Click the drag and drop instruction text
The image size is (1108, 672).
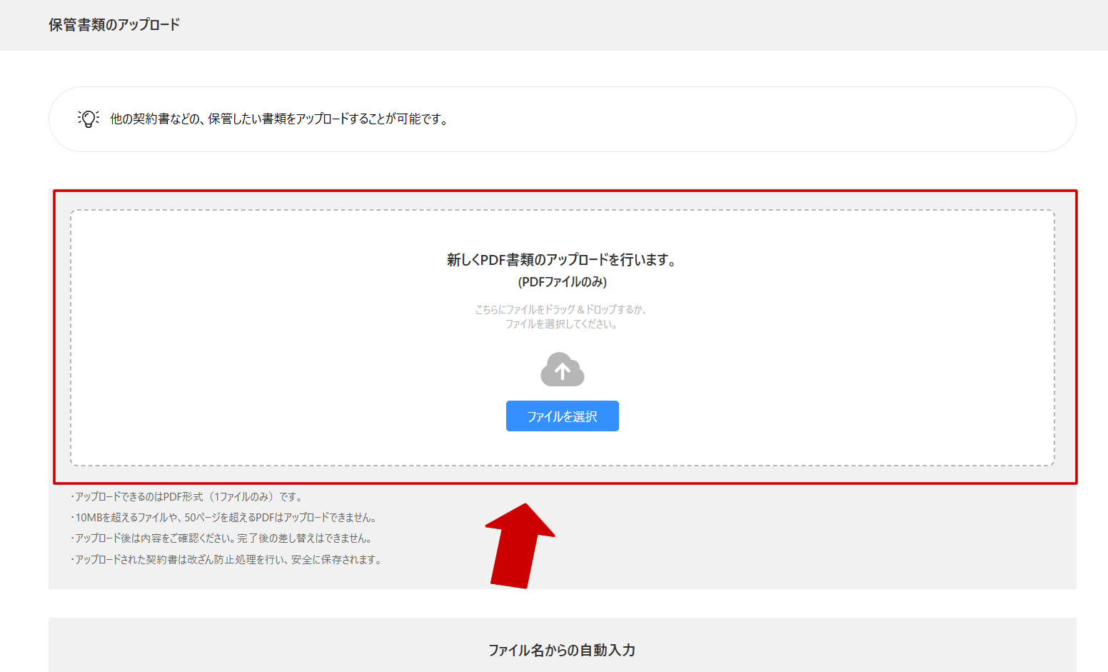(x=563, y=316)
